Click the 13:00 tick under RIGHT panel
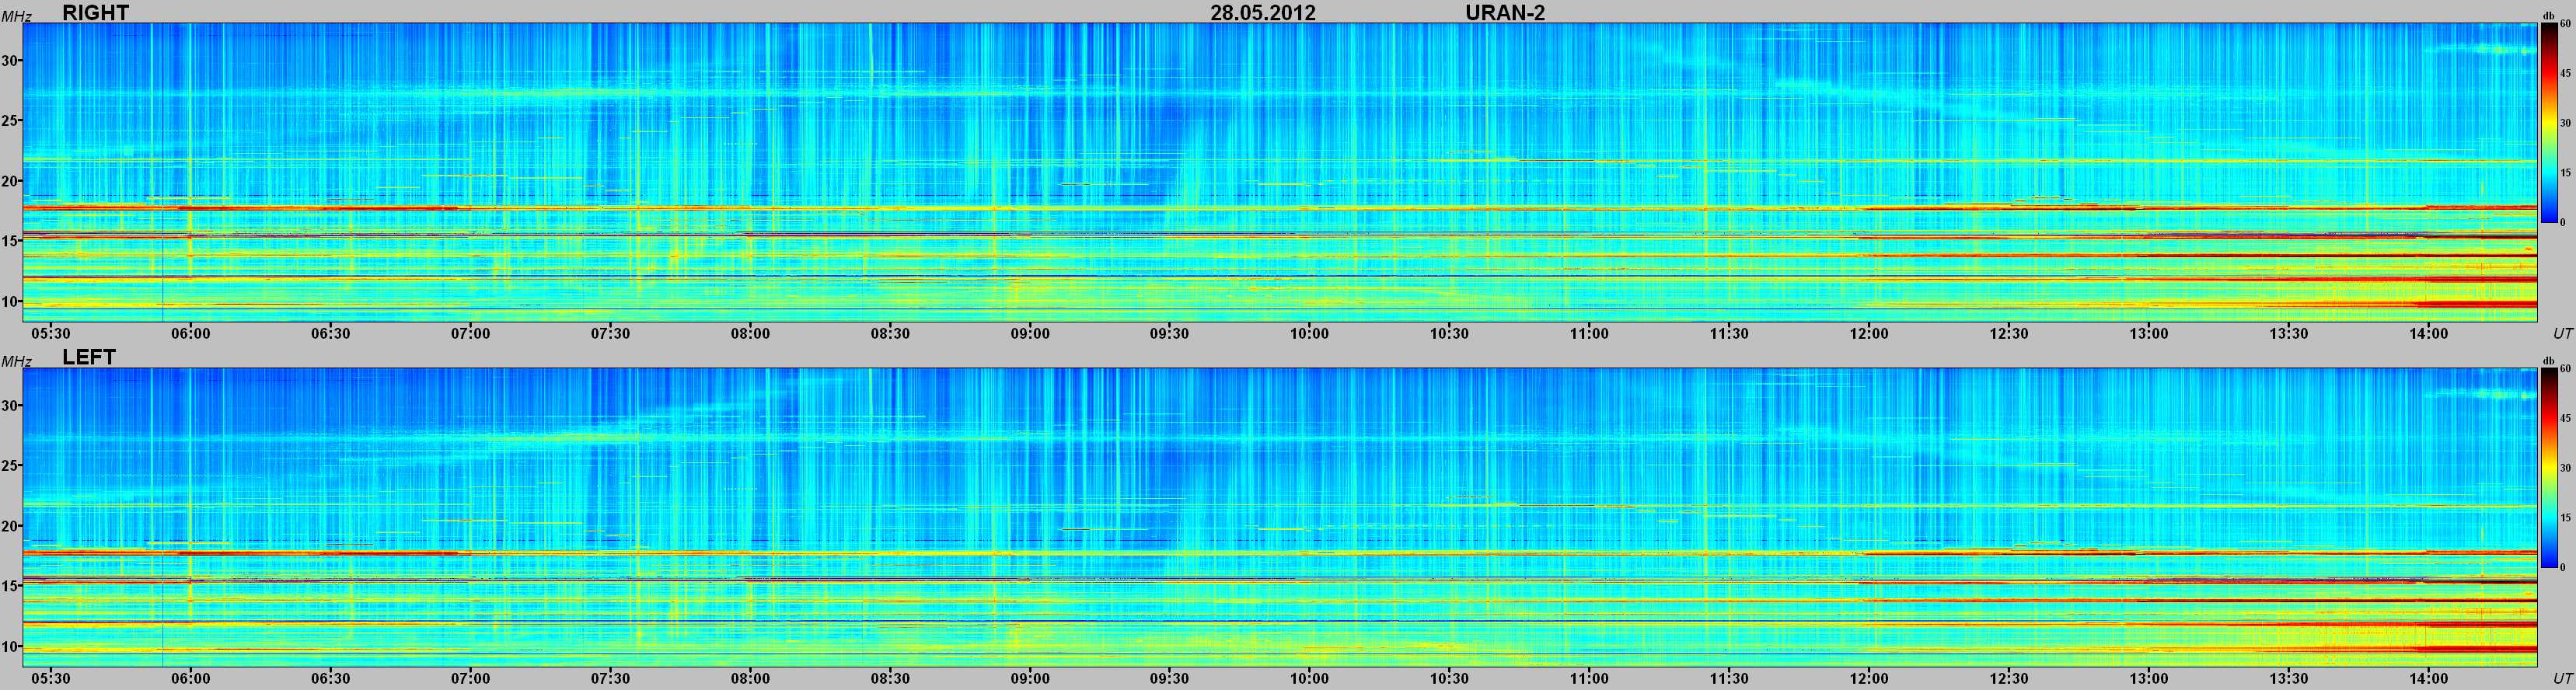This screenshot has height=690, width=2576. coord(2148,333)
